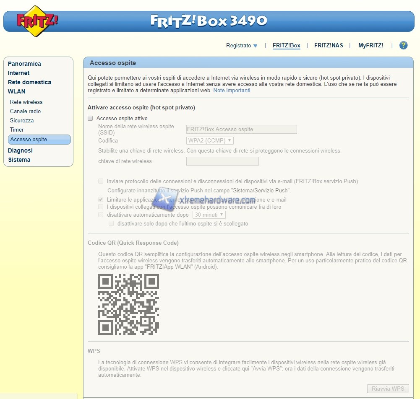Screen dimensions: 420x399
Task: Enable the Accesso ospite attivo checkbox
Action: (90, 119)
